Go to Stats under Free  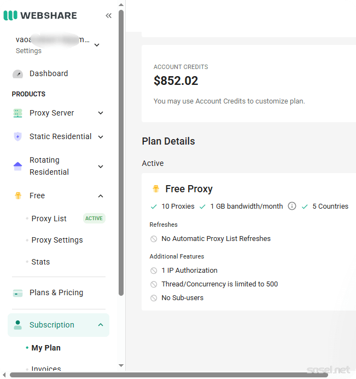click(40, 262)
